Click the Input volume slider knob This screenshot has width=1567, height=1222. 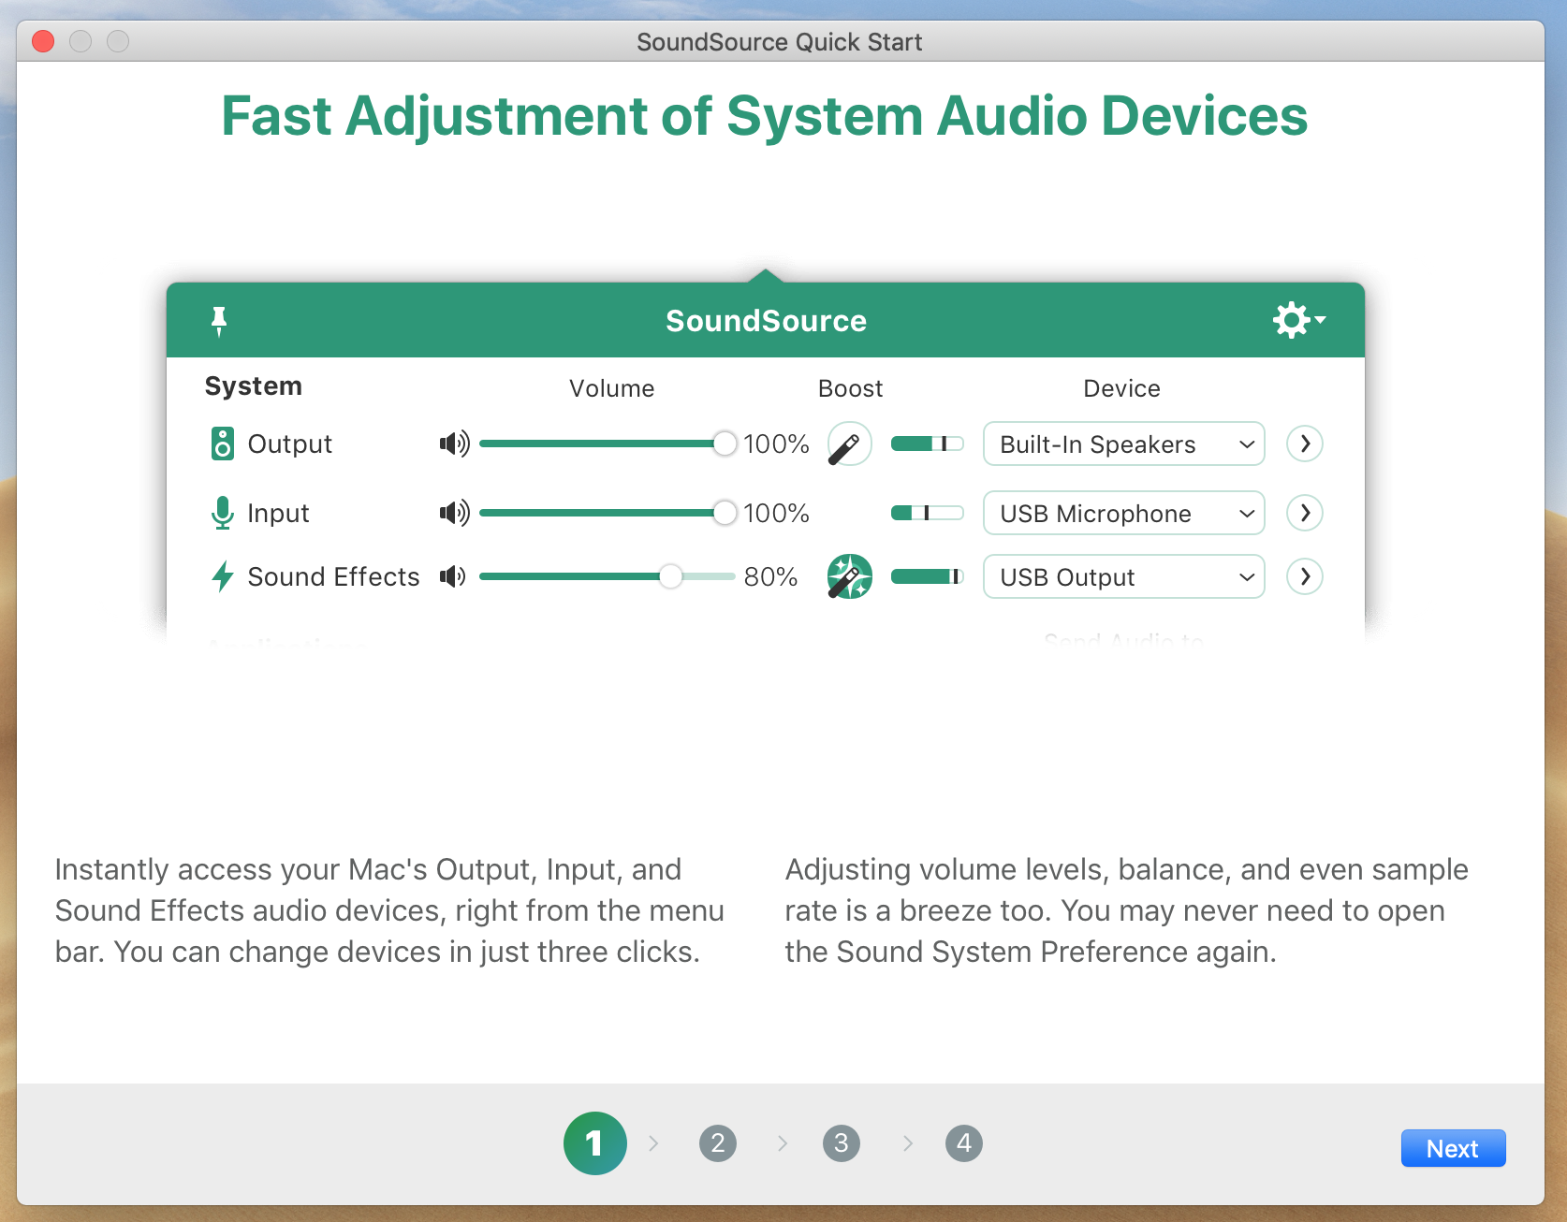(x=725, y=513)
